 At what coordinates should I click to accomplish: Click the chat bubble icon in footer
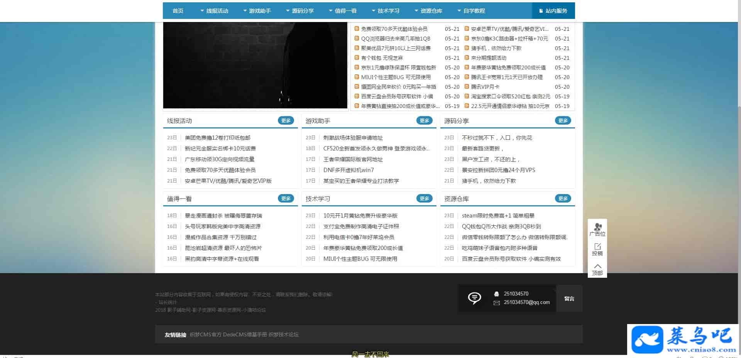pyautogui.click(x=474, y=298)
